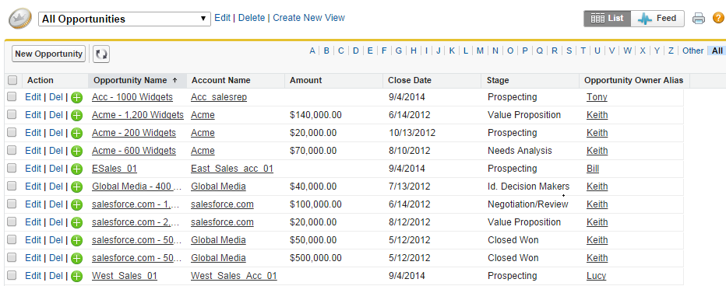Screen dimensions: 726x286
Task: Click green plus icon in $50,000.00 row
Action: (76, 241)
